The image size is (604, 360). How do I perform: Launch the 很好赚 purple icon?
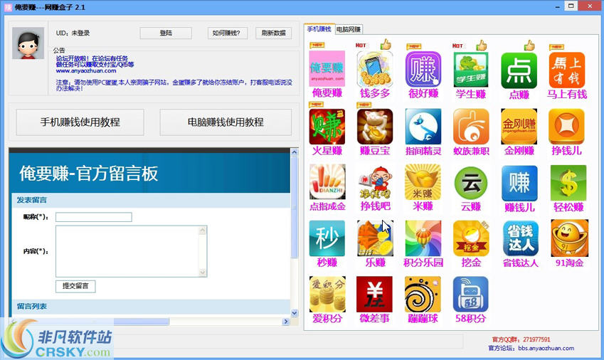423,69
